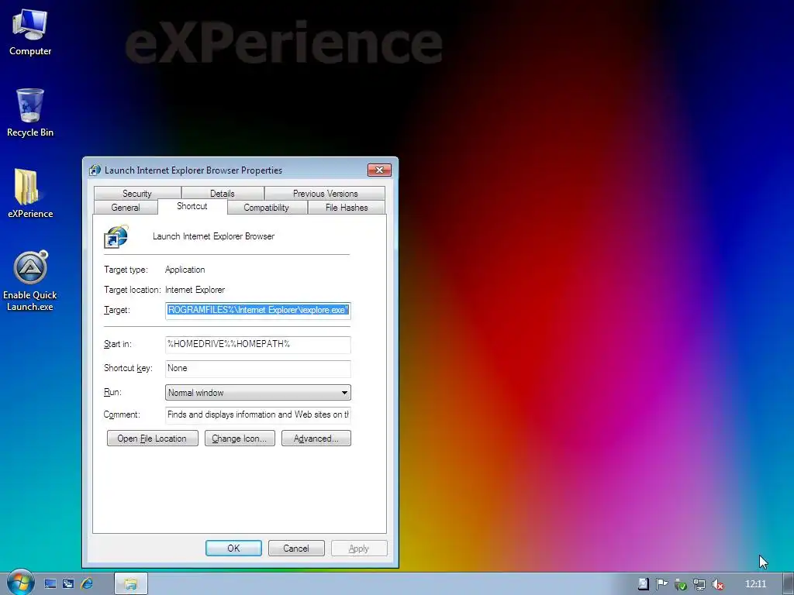
Task: Click the Advanced button
Action: click(x=316, y=439)
